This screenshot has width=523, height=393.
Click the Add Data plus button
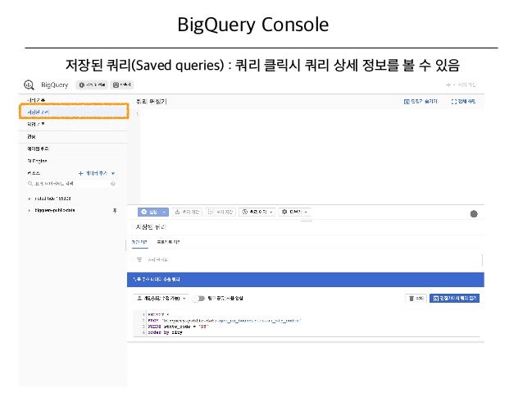(x=93, y=173)
